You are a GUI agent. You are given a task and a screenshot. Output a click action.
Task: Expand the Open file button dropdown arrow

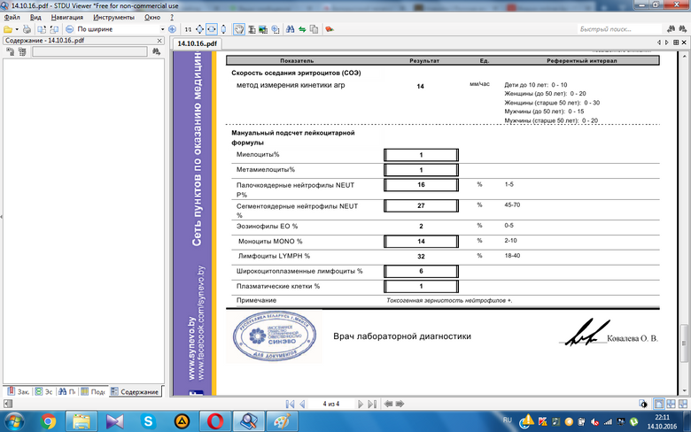point(18,29)
